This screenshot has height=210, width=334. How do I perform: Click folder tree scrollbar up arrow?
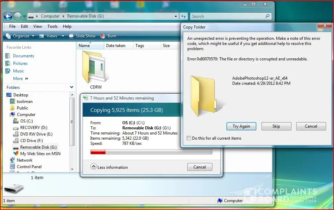click(x=72, y=95)
